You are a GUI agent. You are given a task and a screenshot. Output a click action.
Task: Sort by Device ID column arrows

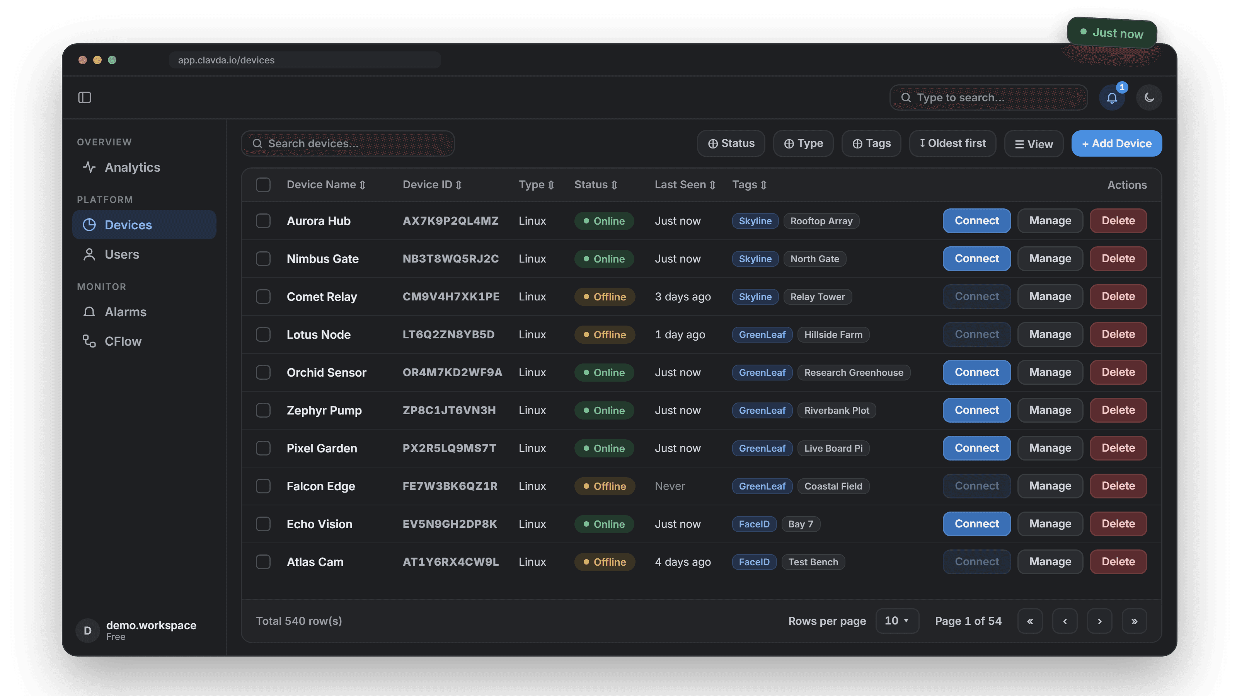click(458, 185)
